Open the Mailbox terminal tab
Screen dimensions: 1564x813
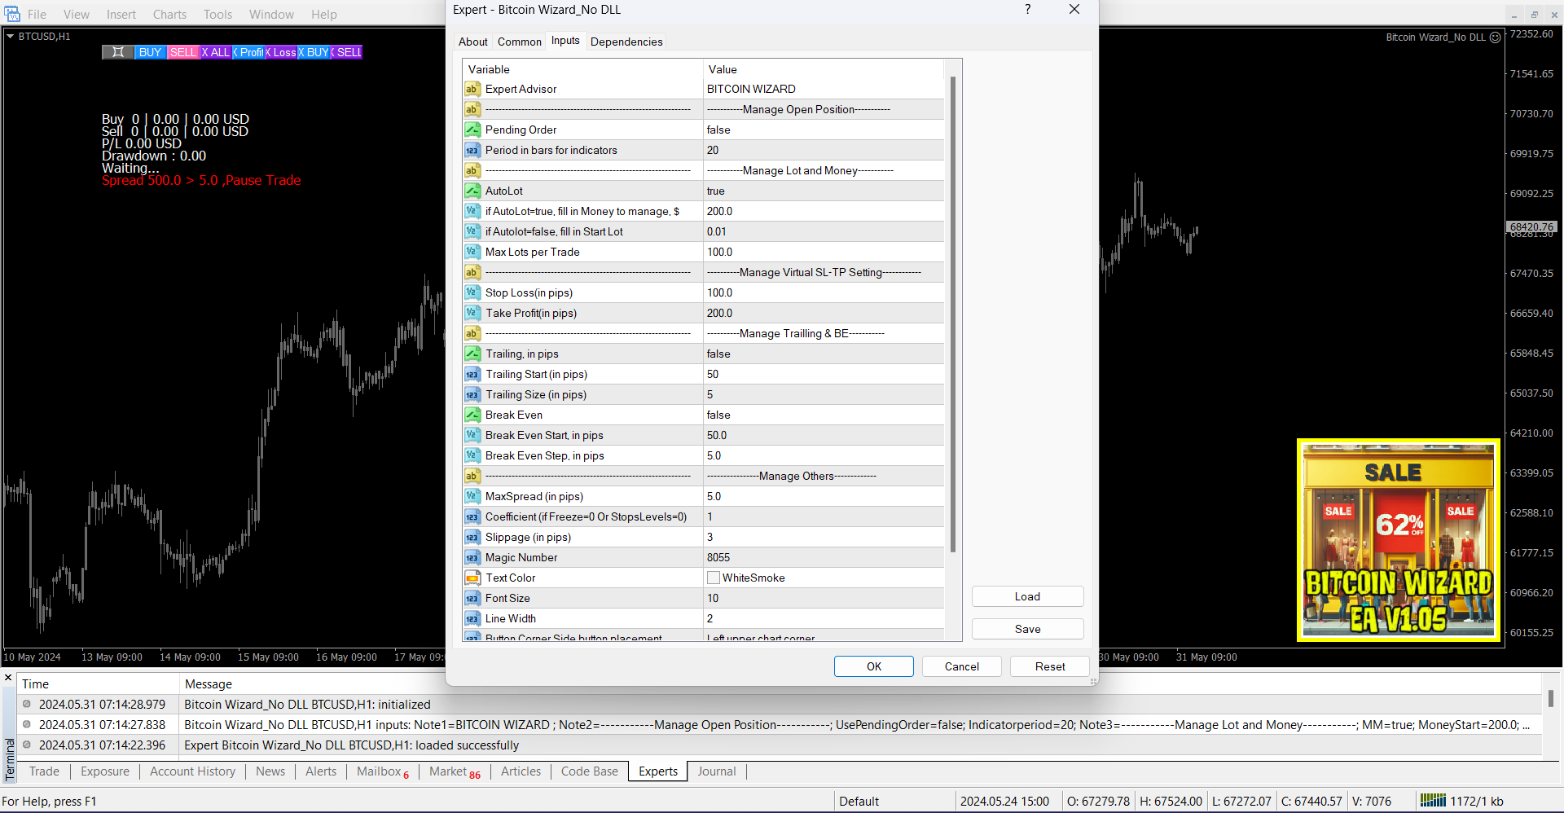tap(383, 771)
